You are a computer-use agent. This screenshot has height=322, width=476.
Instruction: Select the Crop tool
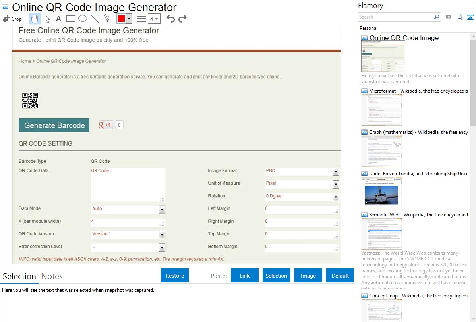pyautogui.click(x=12, y=19)
